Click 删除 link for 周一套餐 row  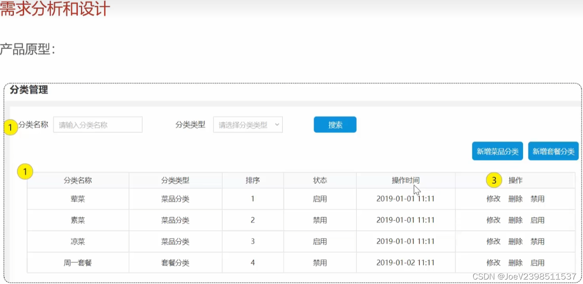point(516,263)
